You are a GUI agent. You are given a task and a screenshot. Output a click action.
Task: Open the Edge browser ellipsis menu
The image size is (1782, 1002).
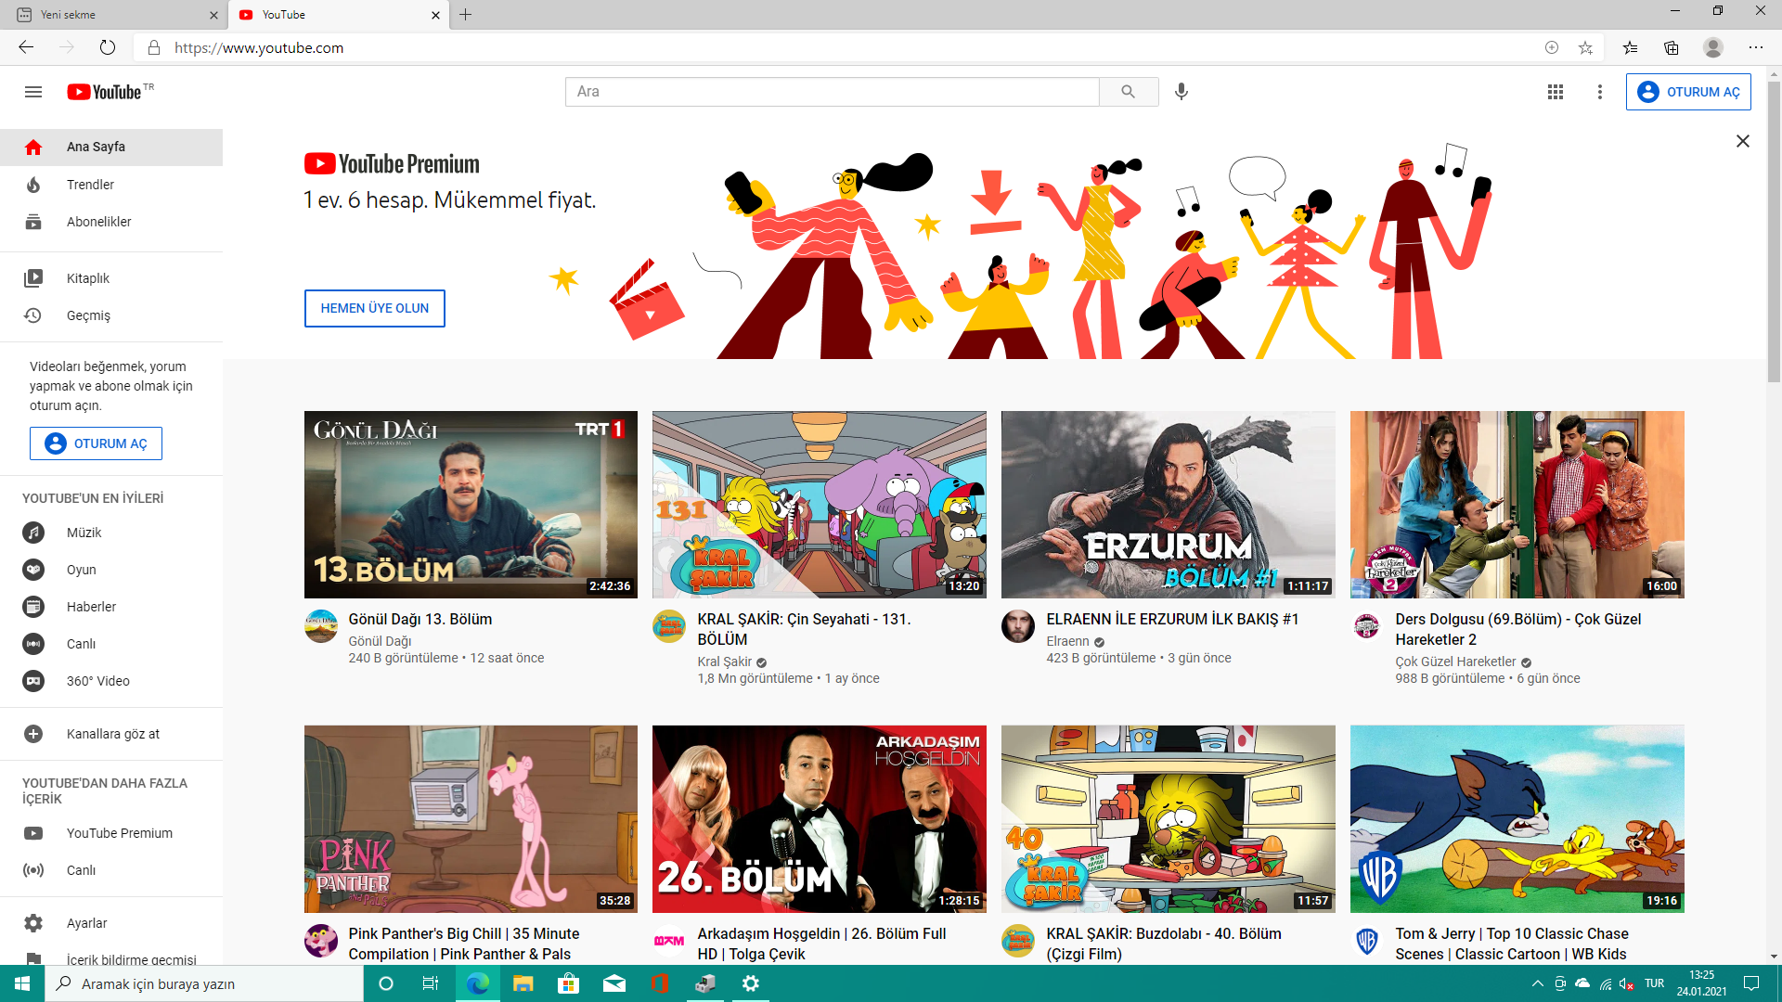pos(1755,47)
